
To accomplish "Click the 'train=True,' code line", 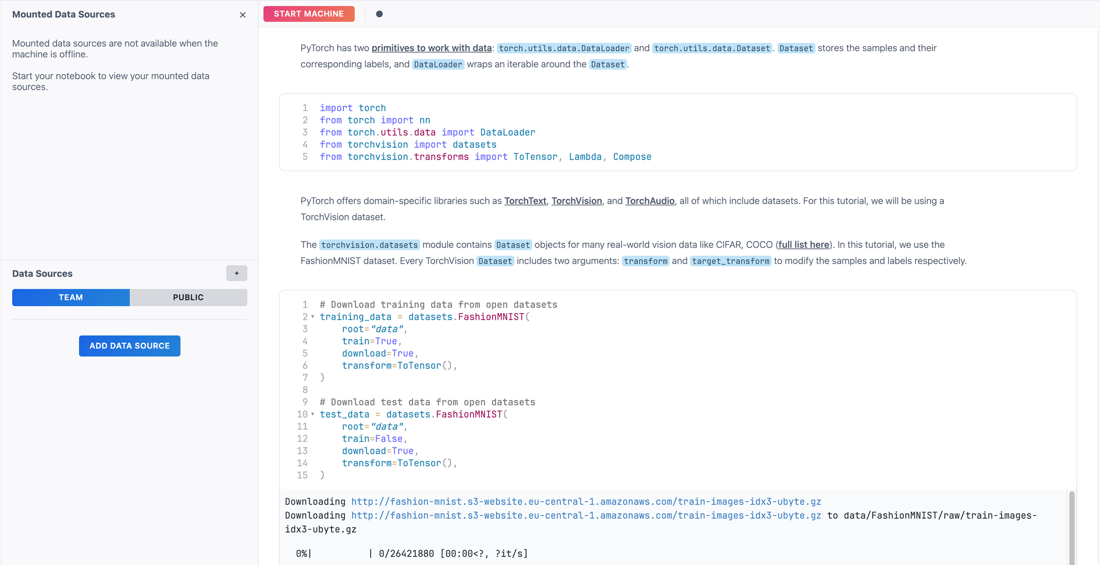I will coord(372,341).
